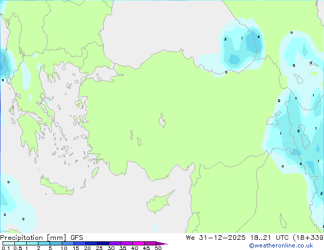Viewport: 324px width, 250px height.
Task: Select the 35–40 mm violet swatch
Action: click(x=127, y=243)
